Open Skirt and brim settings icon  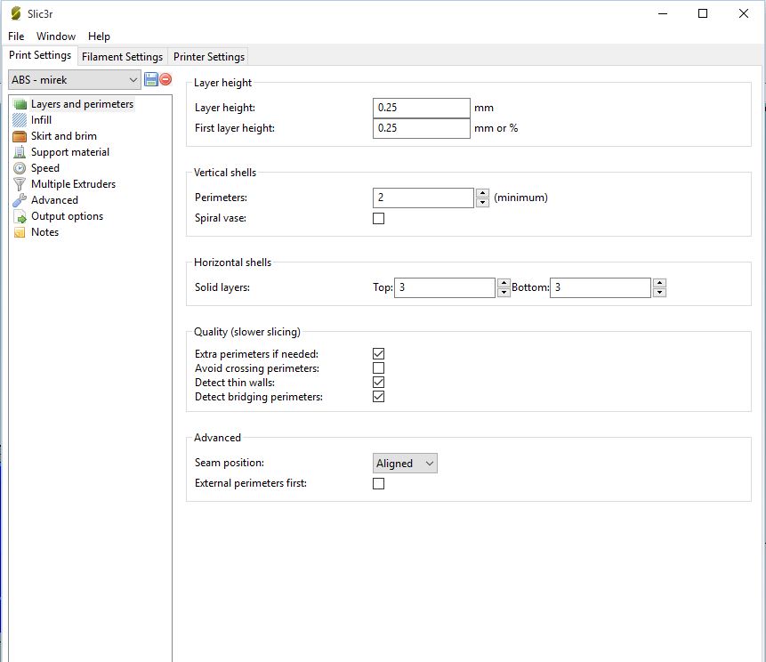20,136
